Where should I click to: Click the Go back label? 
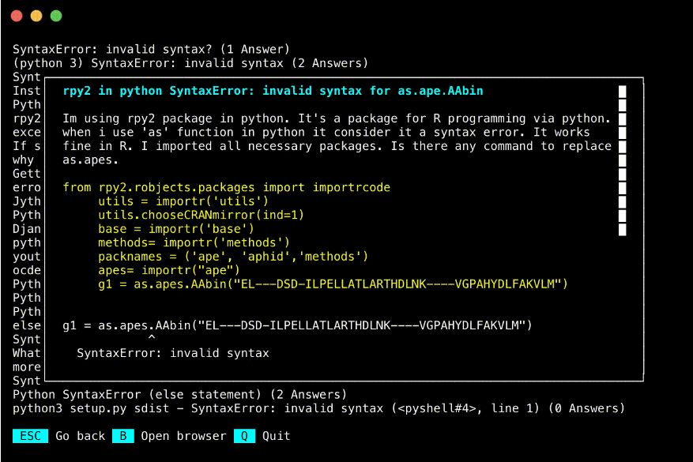coord(81,436)
